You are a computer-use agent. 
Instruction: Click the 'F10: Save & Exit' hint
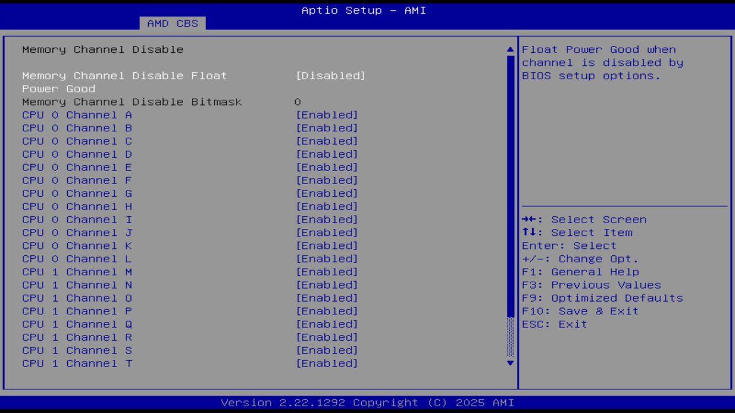pos(581,311)
